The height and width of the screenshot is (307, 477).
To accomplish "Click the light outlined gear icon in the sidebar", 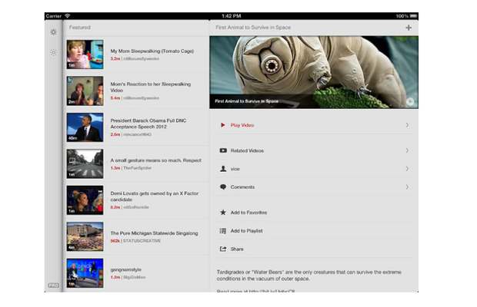I will (53, 52).
